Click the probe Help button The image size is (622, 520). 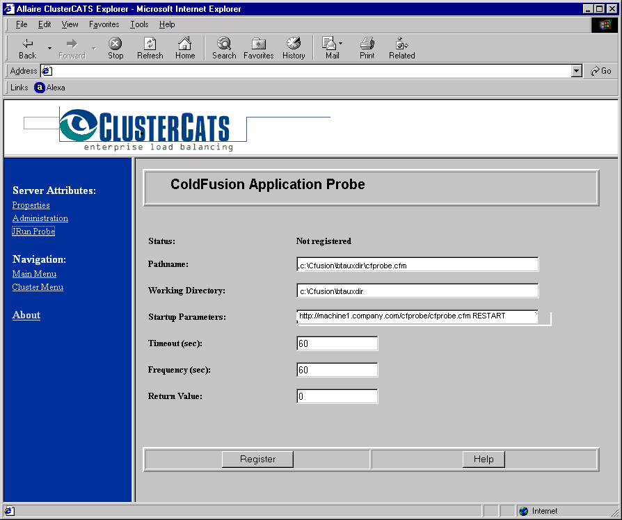[x=484, y=460]
